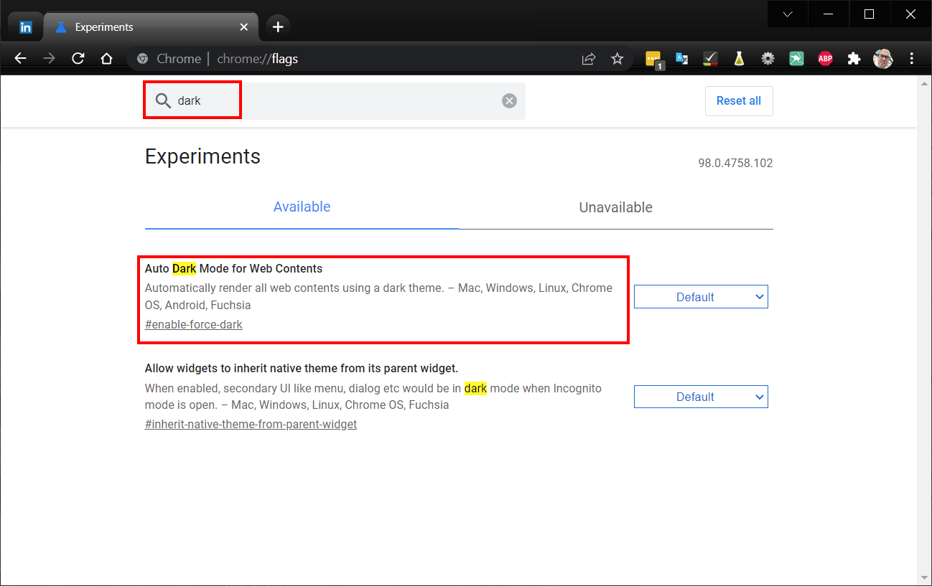Open the Translate extension icon
This screenshot has width=932, height=586.
tap(682, 59)
